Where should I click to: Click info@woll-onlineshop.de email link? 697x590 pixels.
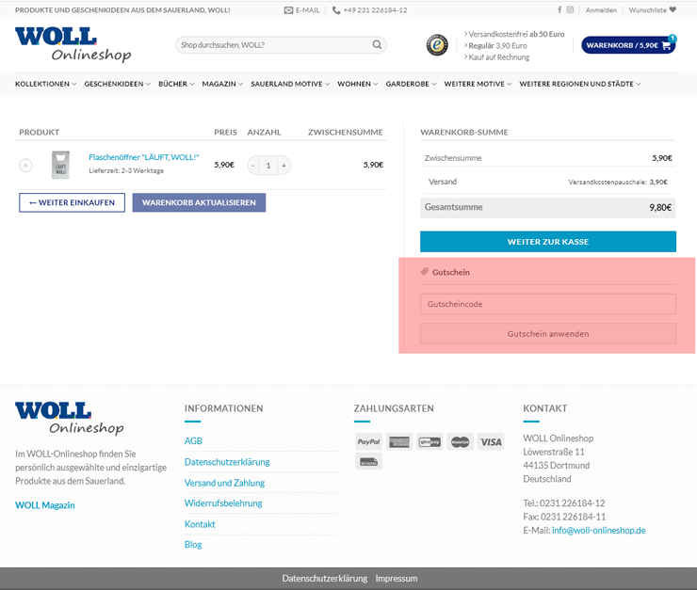(x=599, y=530)
